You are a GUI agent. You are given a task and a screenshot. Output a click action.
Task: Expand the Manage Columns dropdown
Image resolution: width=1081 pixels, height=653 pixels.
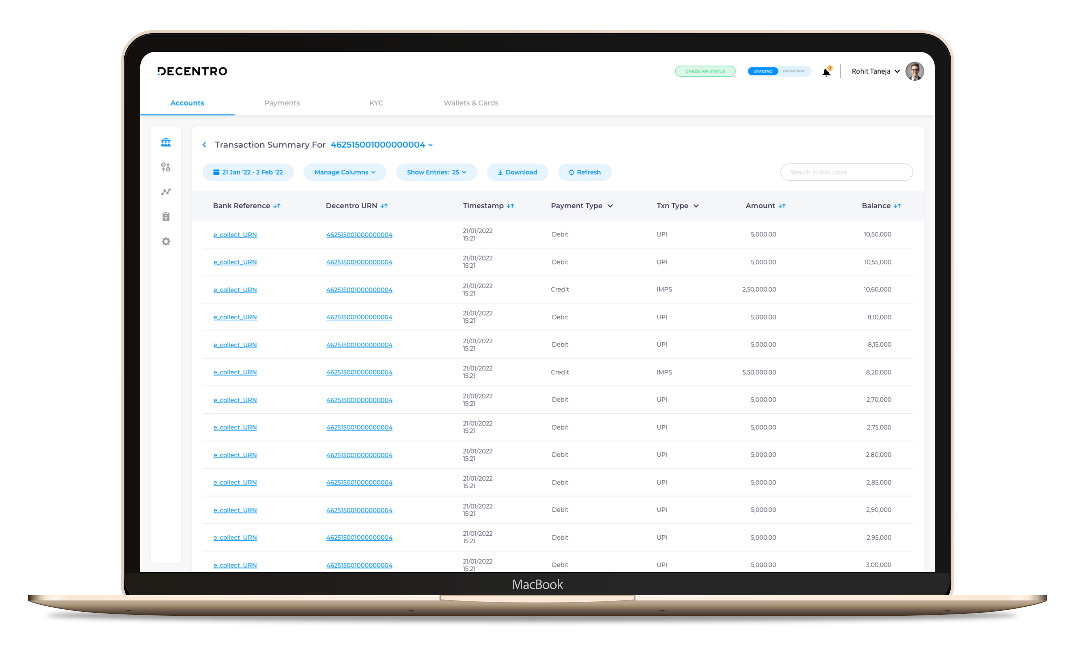pos(345,172)
